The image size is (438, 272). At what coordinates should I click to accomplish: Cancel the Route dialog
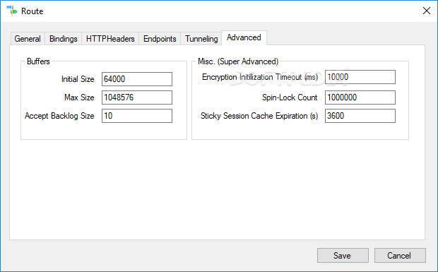point(400,256)
